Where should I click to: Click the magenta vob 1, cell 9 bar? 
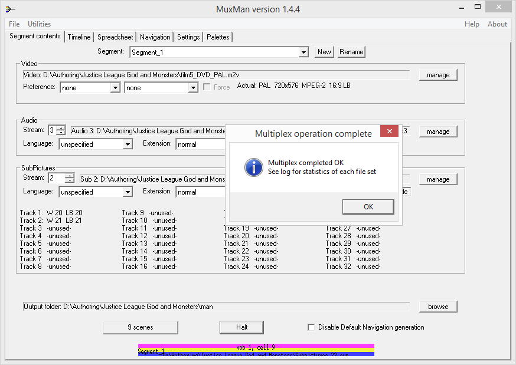click(256, 347)
